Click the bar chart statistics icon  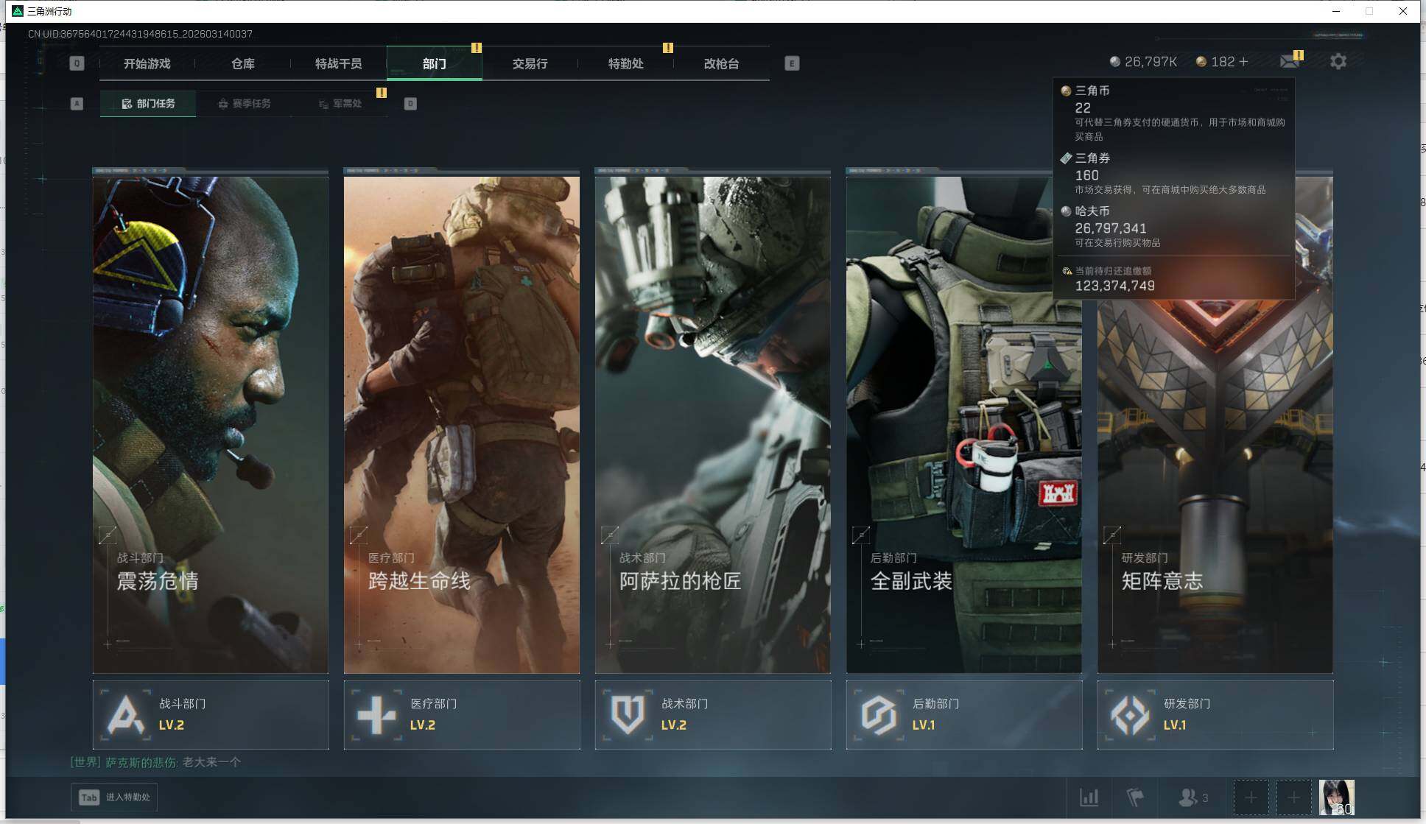1089,797
